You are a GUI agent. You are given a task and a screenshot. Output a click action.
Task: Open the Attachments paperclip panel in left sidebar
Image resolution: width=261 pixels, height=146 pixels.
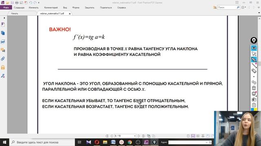[x=3, y=59]
